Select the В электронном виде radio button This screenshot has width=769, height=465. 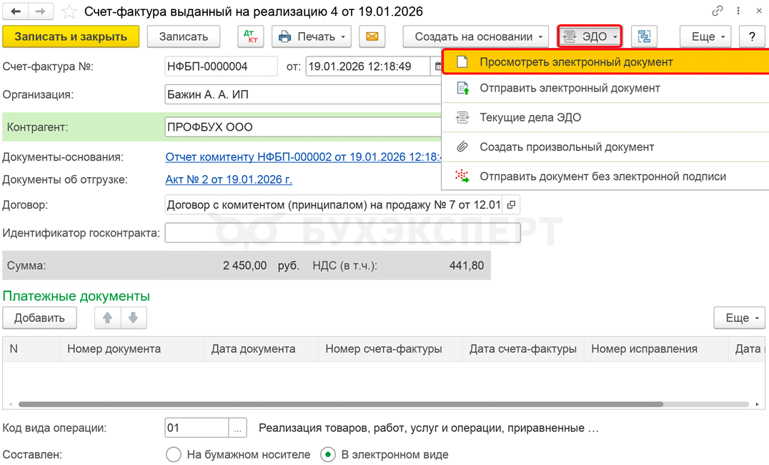click(327, 454)
